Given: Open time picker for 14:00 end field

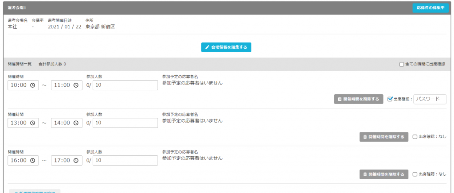Looking at the screenshot, I should point(75,123).
